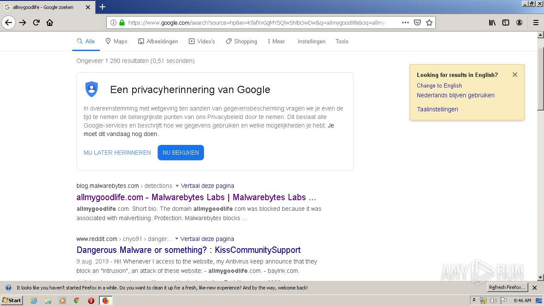The image size is (544, 306).
Task: Open the allmygoodlife.com Malwarebytes Labs result
Action: [x=196, y=197]
